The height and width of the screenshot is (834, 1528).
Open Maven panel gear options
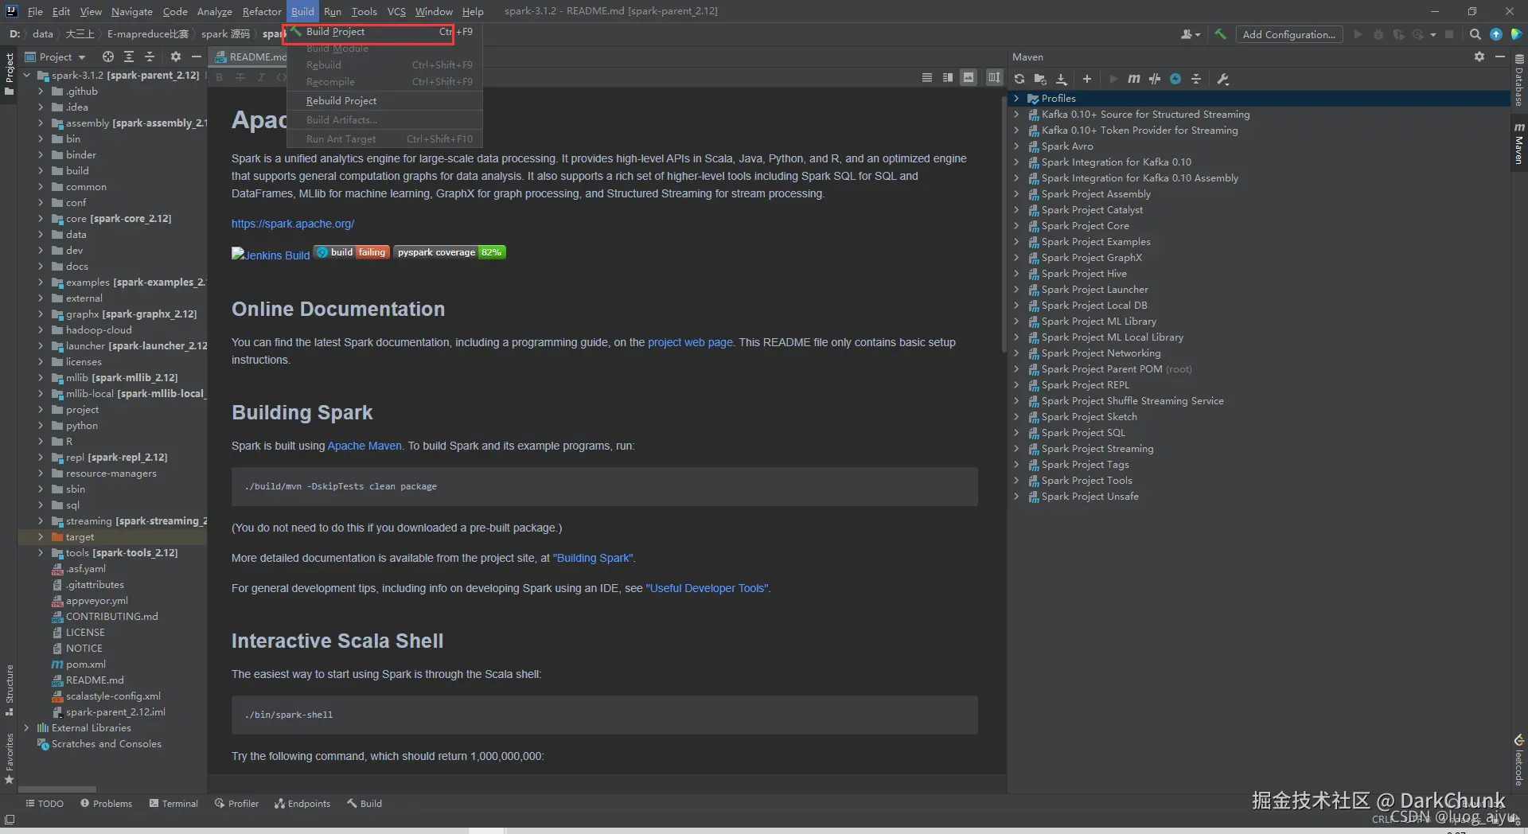(x=1479, y=57)
